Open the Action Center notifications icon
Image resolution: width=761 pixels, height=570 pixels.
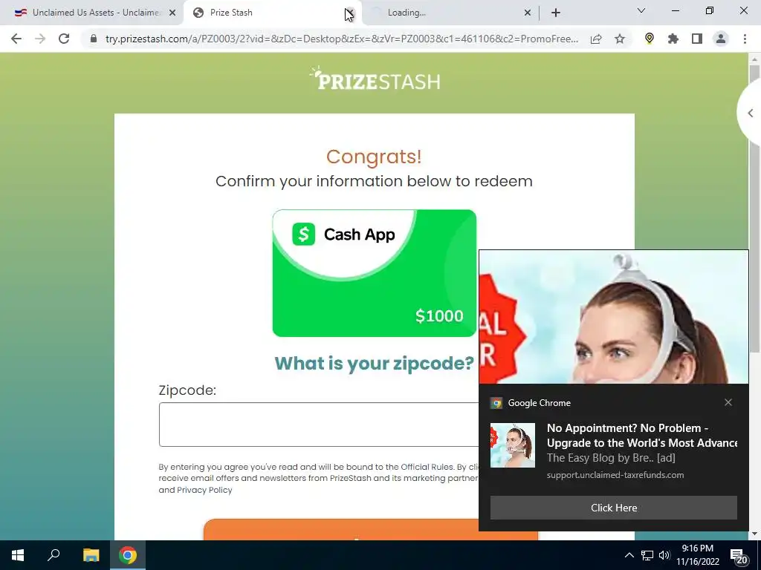(x=739, y=555)
